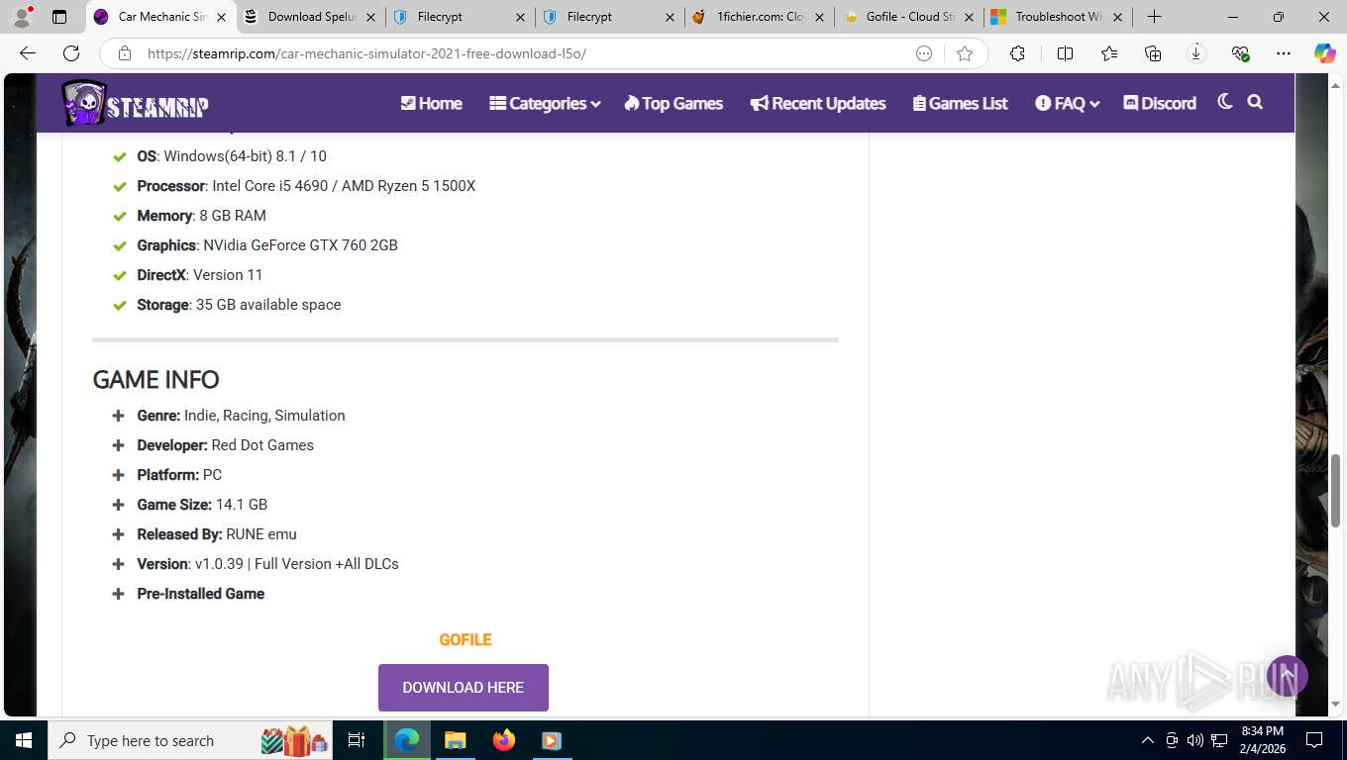The height and width of the screenshot is (760, 1347).
Task: Click the GAME INFO heading
Action: [x=155, y=380]
